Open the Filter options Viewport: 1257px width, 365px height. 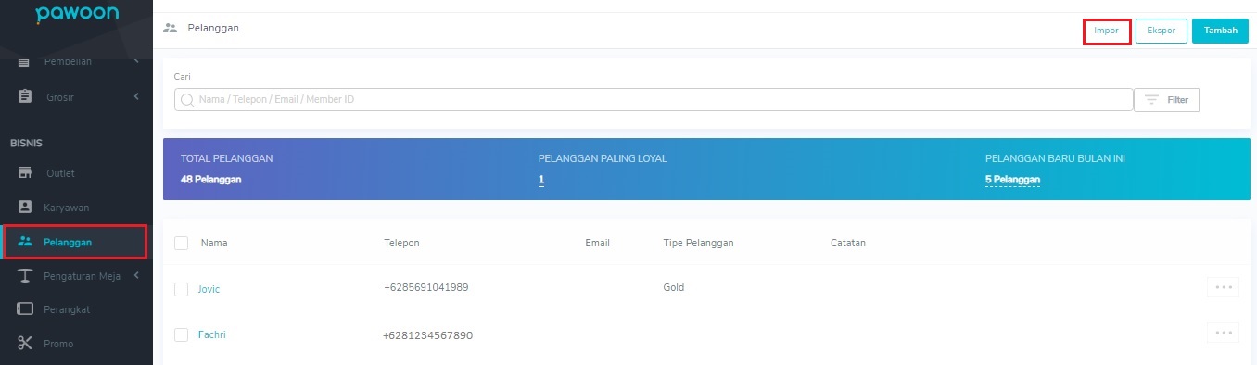pyautogui.click(x=1166, y=100)
